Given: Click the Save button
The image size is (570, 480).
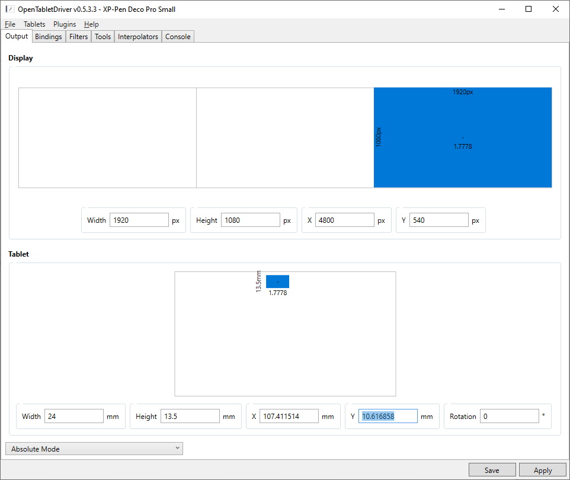Looking at the screenshot, I should tap(492, 470).
